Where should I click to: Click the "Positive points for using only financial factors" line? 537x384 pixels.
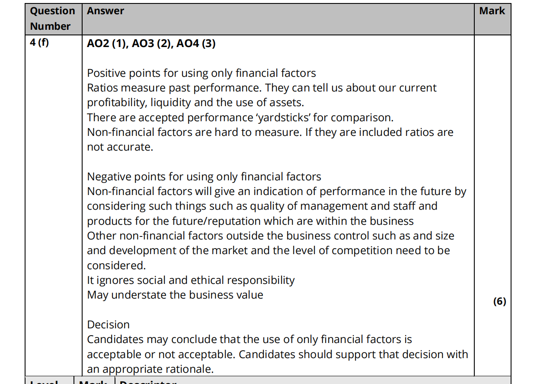point(201,73)
